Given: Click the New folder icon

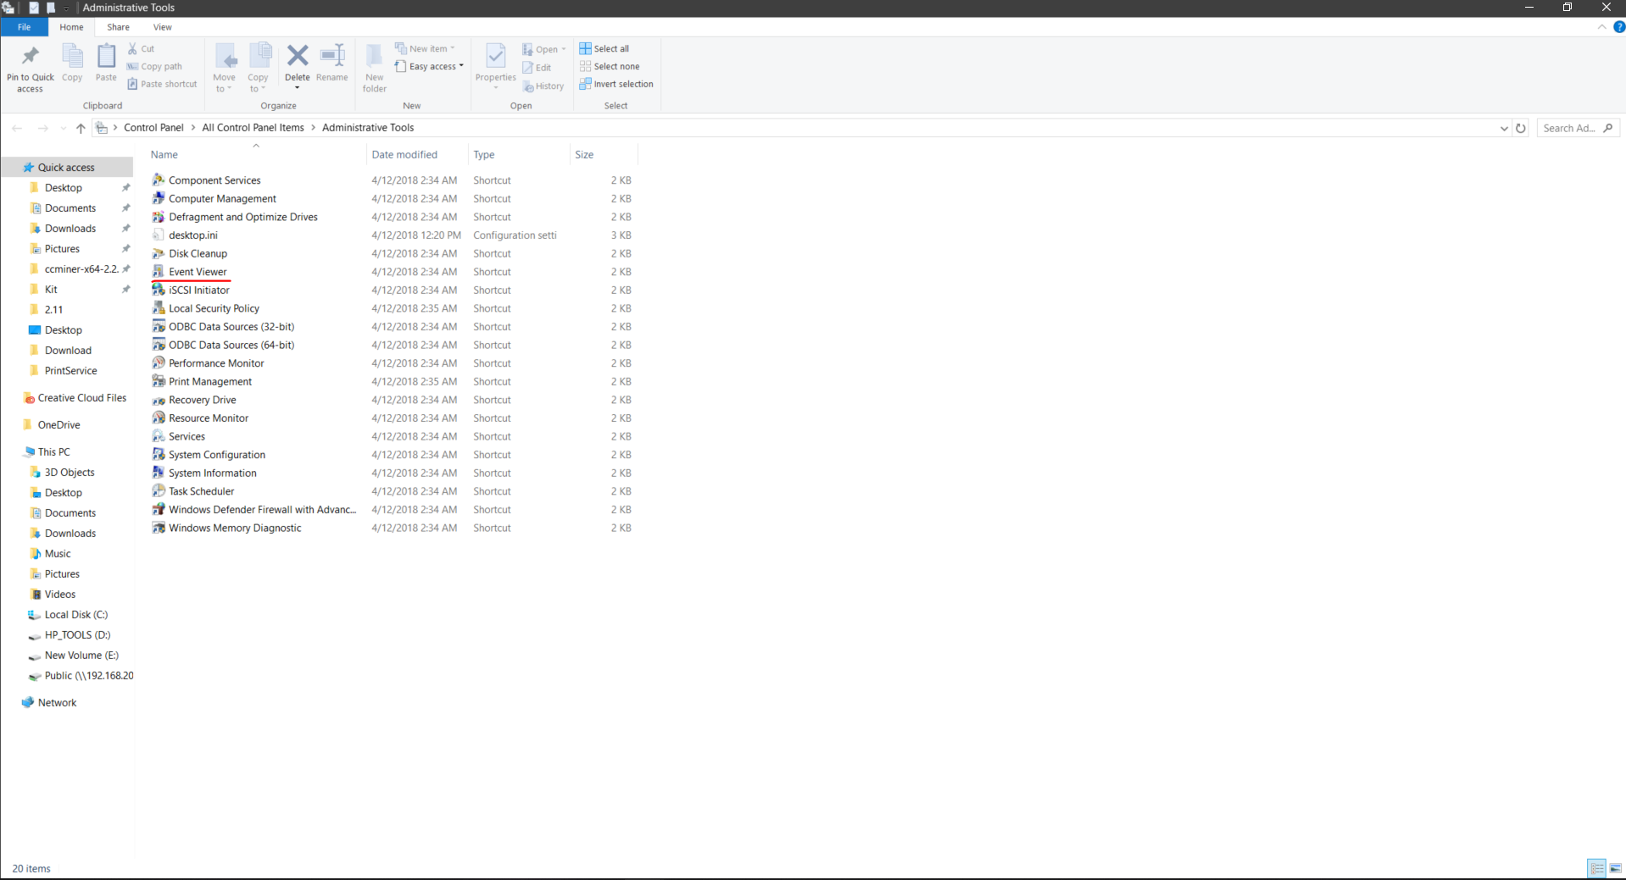Looking at the screenshot, I should pos(374,56).
